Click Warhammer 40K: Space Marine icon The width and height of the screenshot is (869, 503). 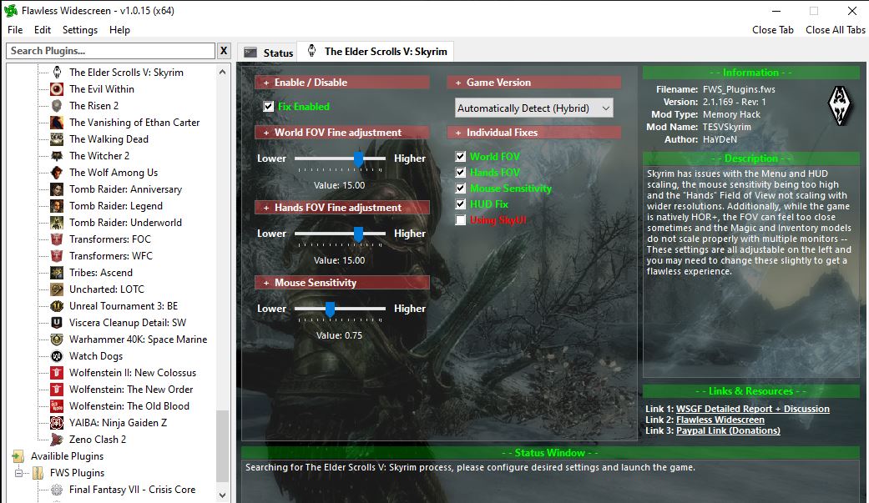pos(57,339)
